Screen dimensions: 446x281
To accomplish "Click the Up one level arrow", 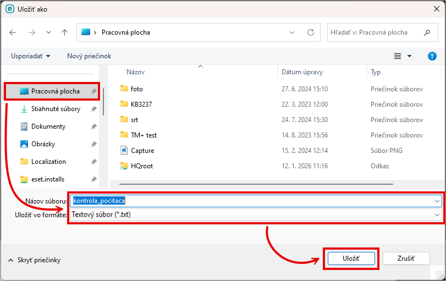I will coord(64,32).
